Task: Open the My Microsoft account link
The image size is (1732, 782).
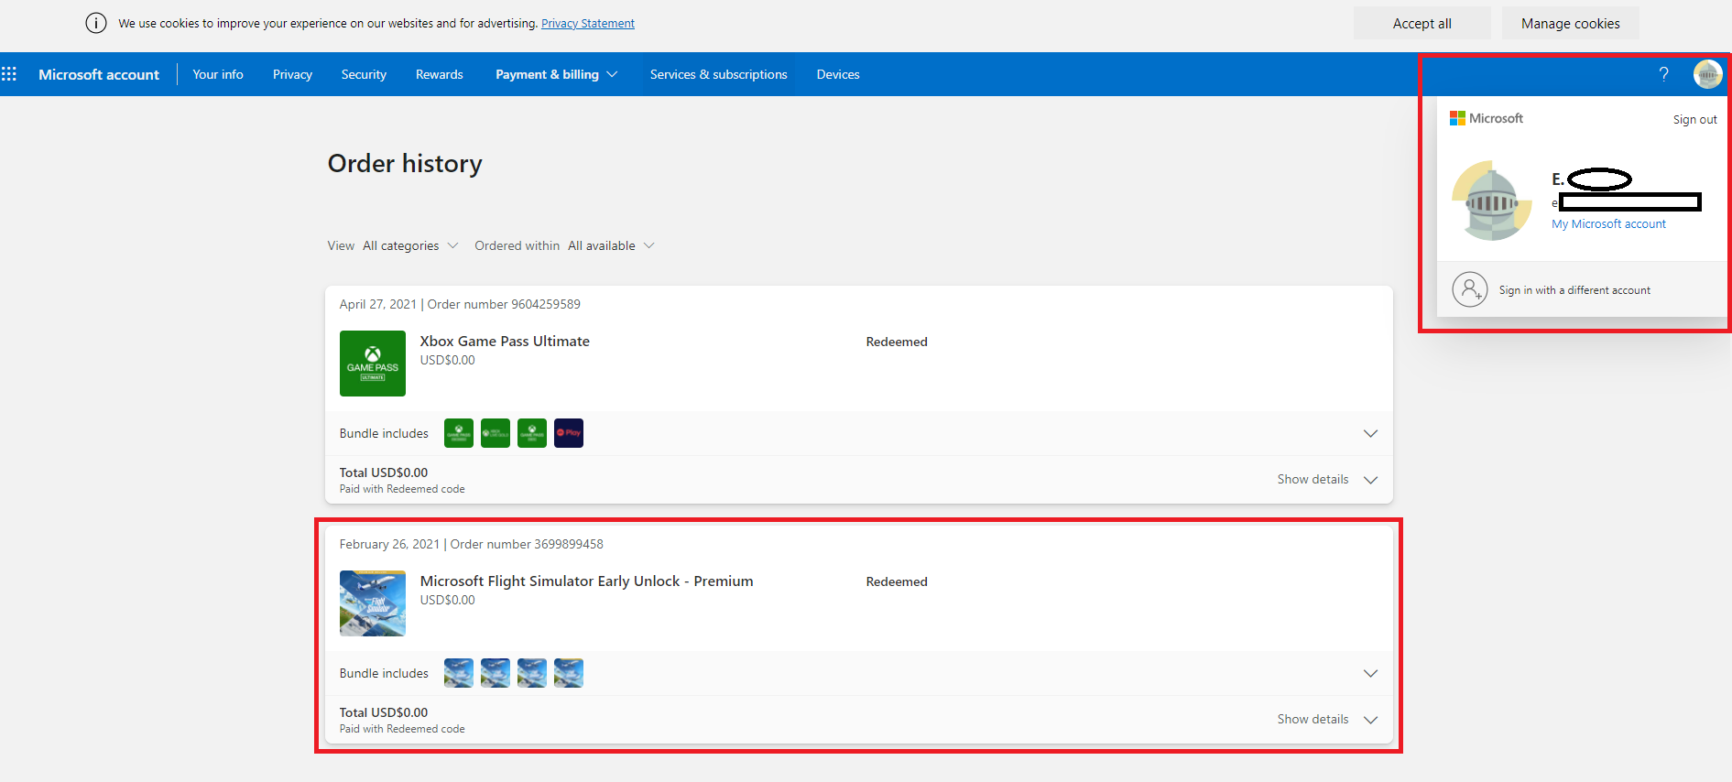Action: tap(1608, 223)
